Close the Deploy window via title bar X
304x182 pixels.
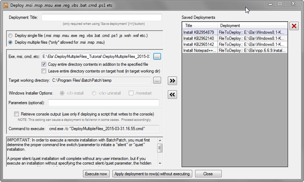coord(293,4)
